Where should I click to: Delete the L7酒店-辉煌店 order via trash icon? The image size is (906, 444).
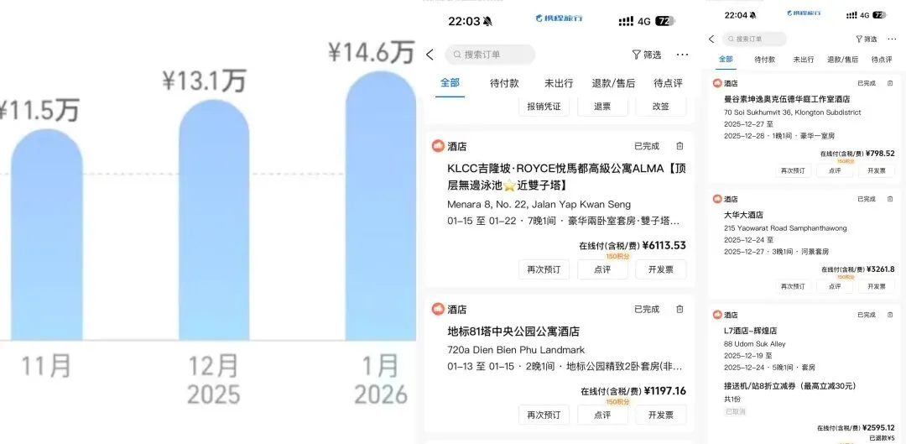tap(890, 315)
